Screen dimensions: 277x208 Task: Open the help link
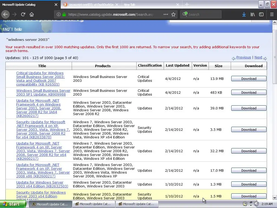(18, 29)
